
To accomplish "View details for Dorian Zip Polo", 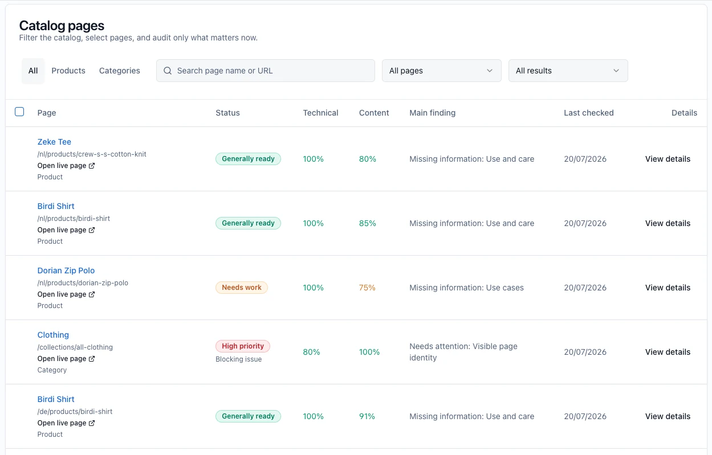I will pyautogui.click(x=668, y=288).
